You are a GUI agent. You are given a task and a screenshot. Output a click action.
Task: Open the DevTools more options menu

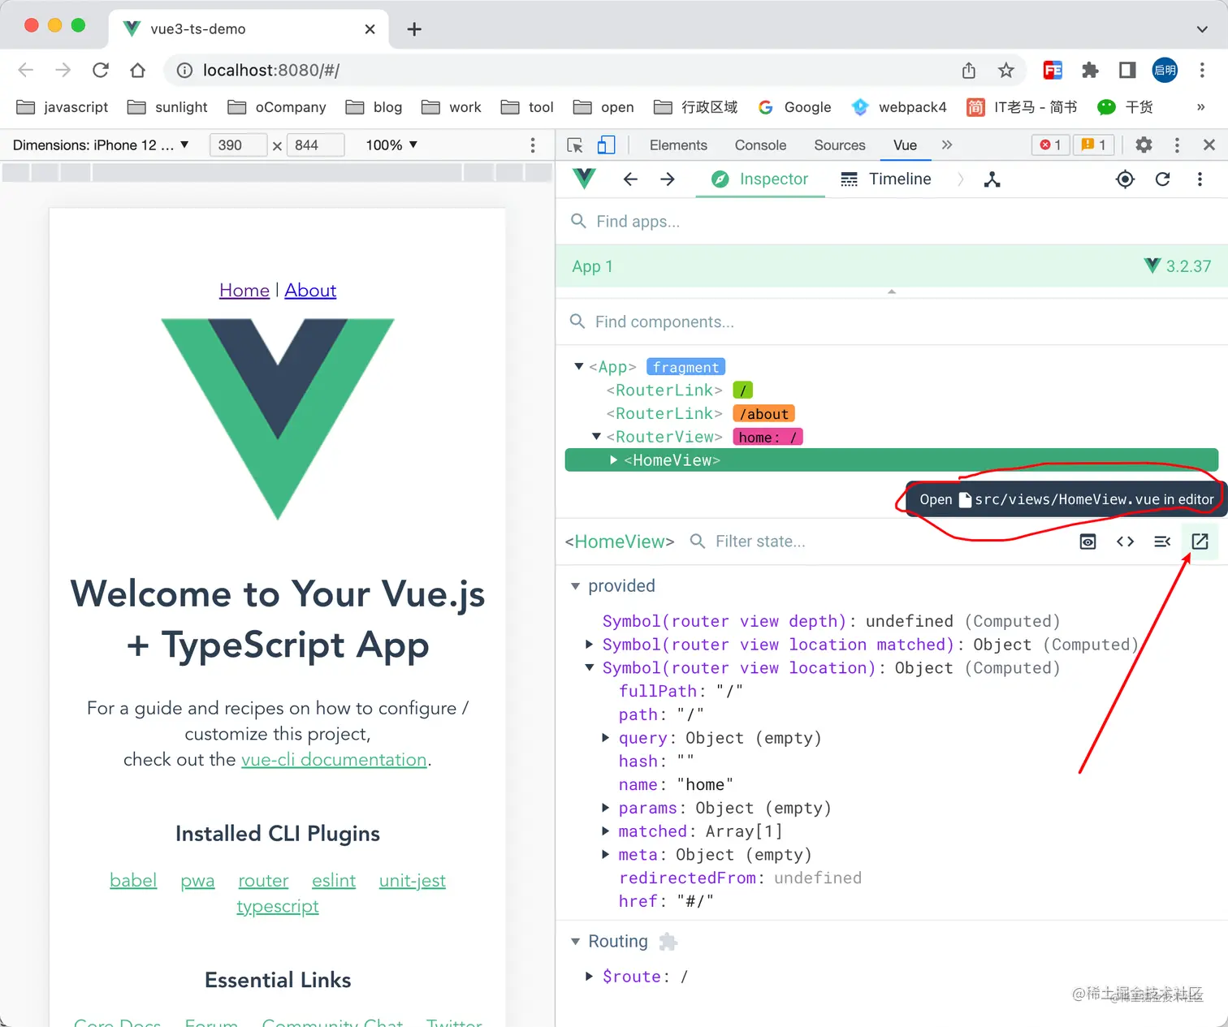click(1177, 145)
